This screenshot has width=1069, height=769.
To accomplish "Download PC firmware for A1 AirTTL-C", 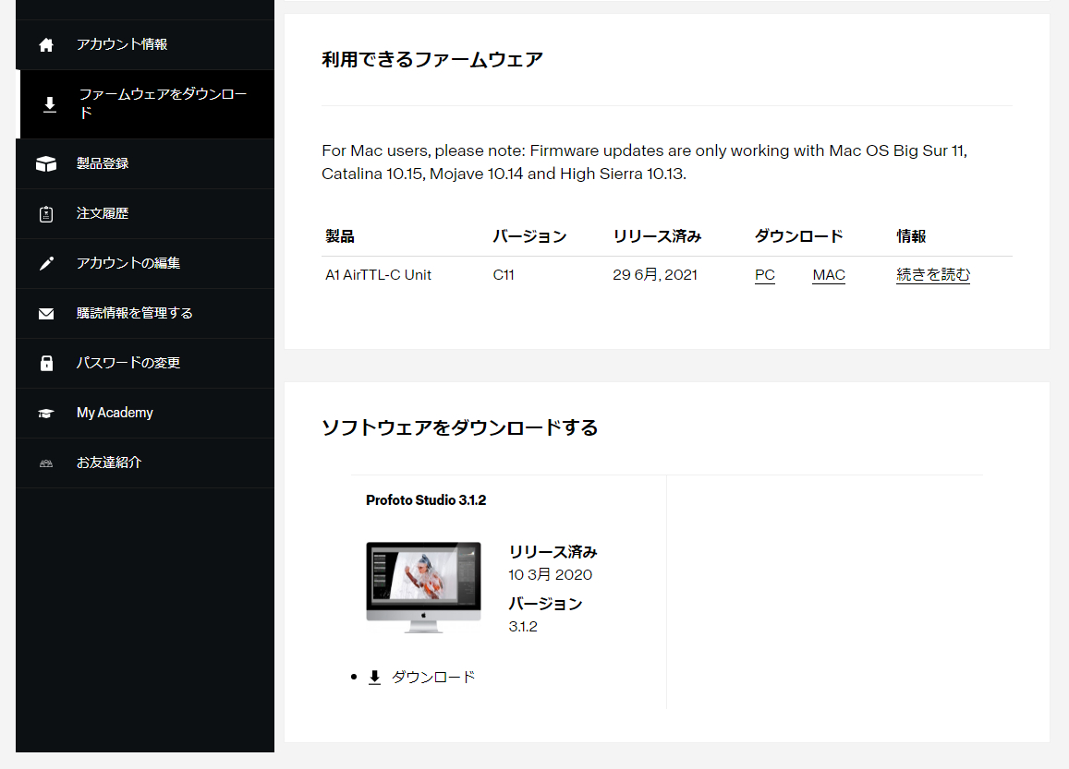I will click(x=764, y=275).
